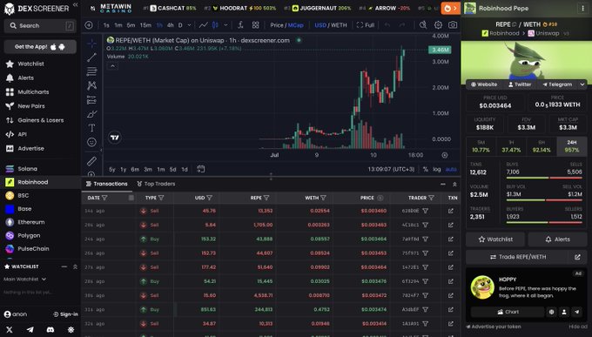The height and width of the screenshot is (337, 592).
Task: Switch chart denomination to WETH
Action: point(339,25)
